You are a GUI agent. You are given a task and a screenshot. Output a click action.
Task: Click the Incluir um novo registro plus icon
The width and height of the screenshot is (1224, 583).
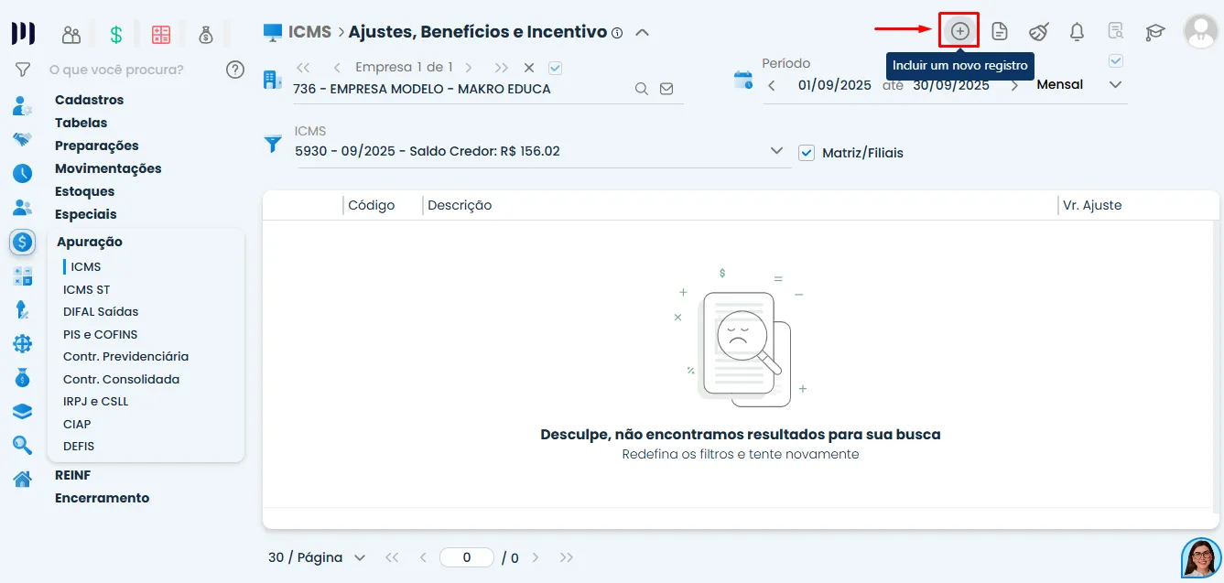pyautogui.click(x=959, y=30)
